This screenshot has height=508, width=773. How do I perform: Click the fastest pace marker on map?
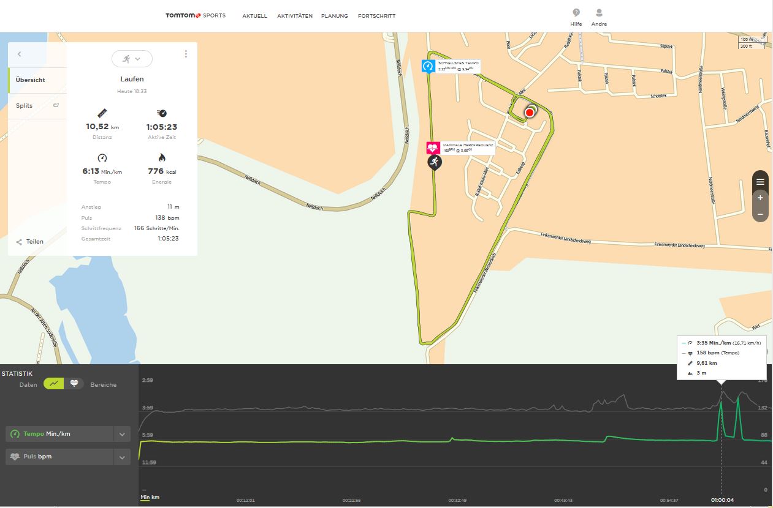point(428,66)
